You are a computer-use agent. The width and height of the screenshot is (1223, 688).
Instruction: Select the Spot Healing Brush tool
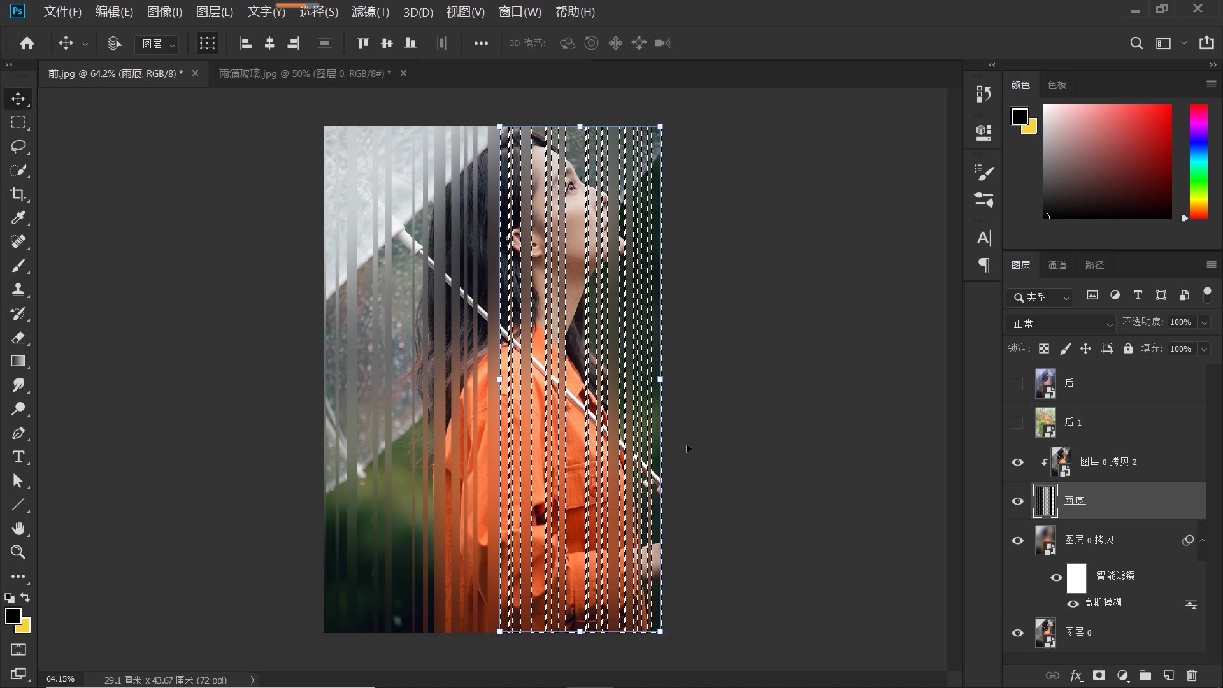18,242
